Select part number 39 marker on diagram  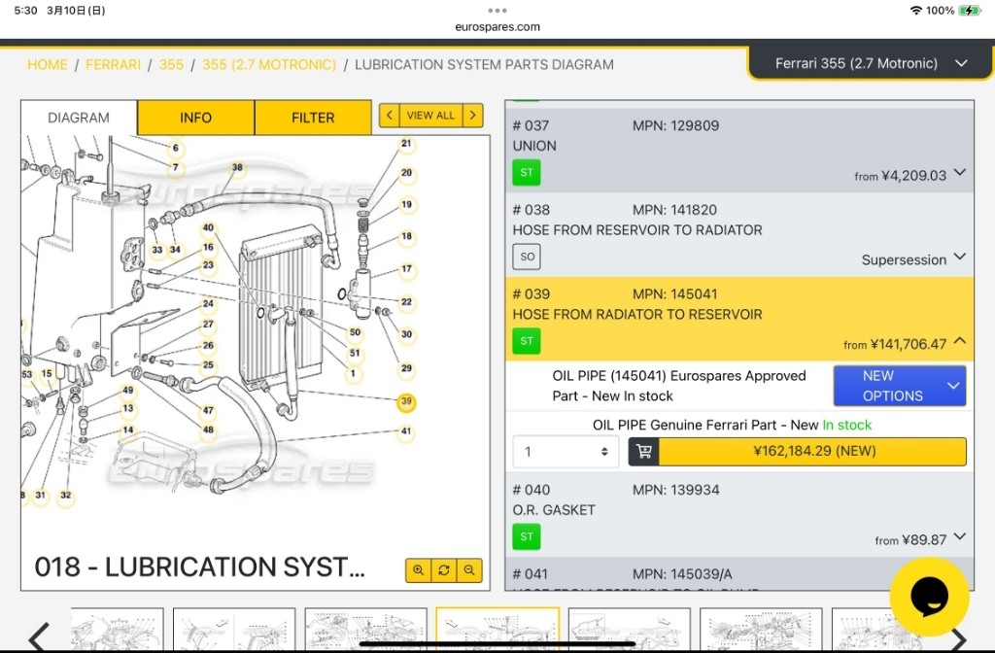click(406, 401)
